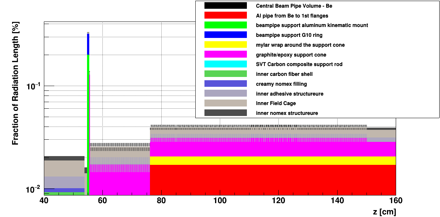Select 'Inner Field Cage' legend label
The width and height of the screenshot is (440, 217).
click(x=276, y=103)
